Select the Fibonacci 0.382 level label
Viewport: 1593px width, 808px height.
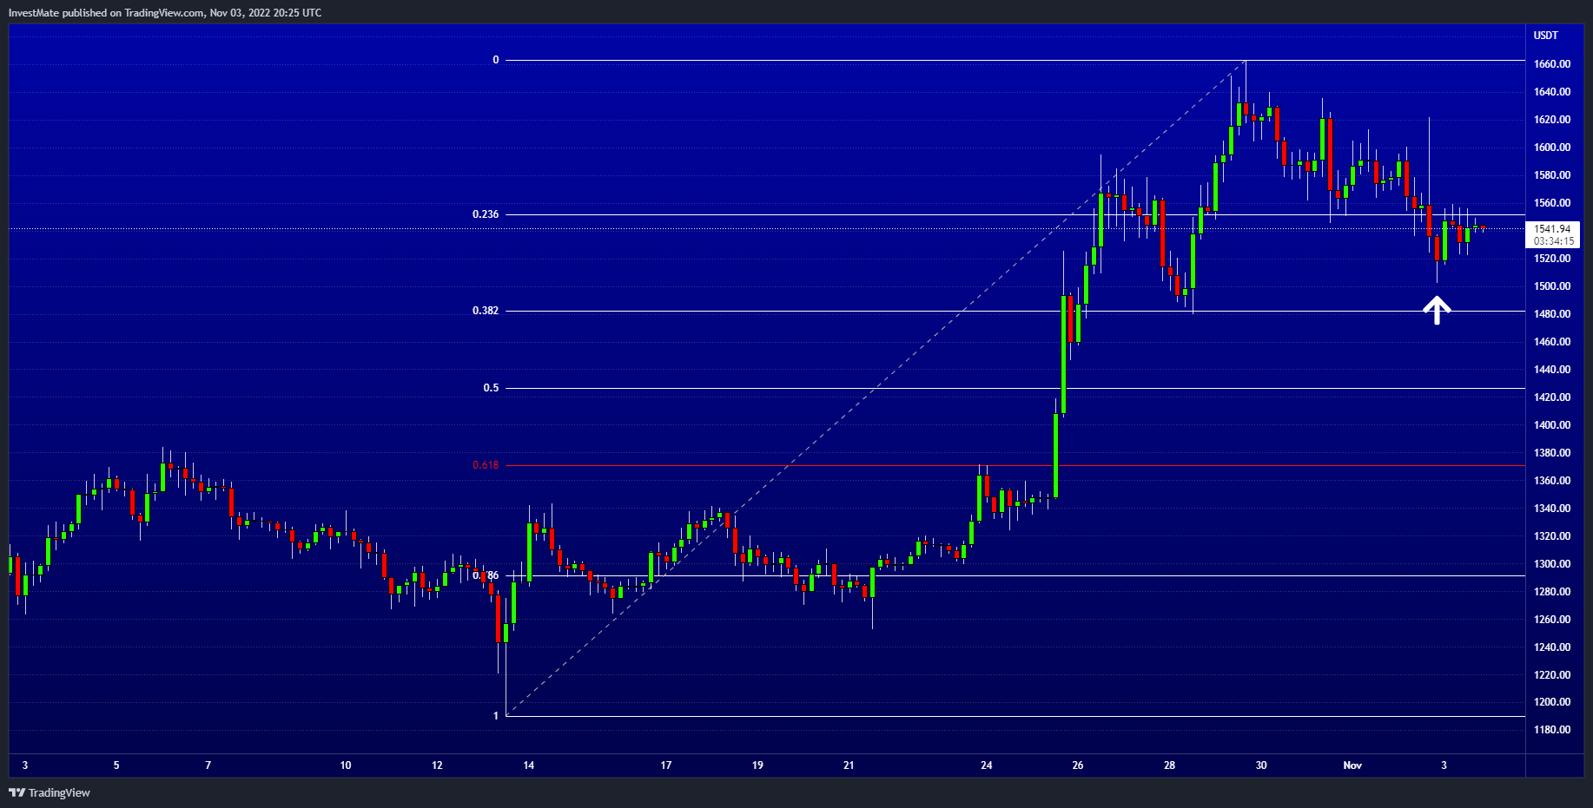tap(486, 311)
